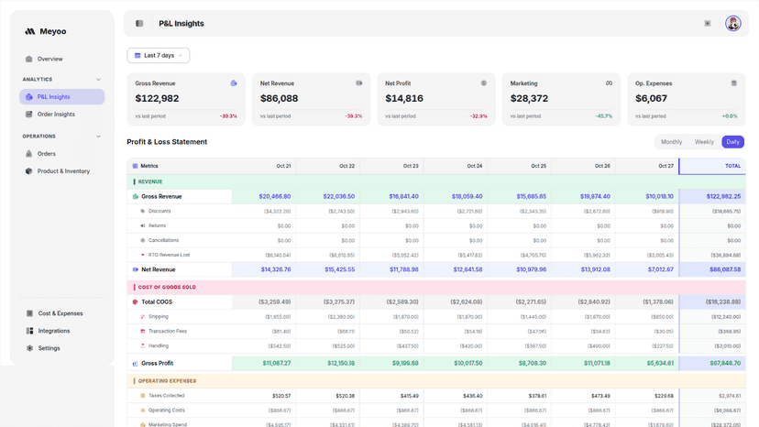Click the Overview sidebar icon

coord(29,59)
